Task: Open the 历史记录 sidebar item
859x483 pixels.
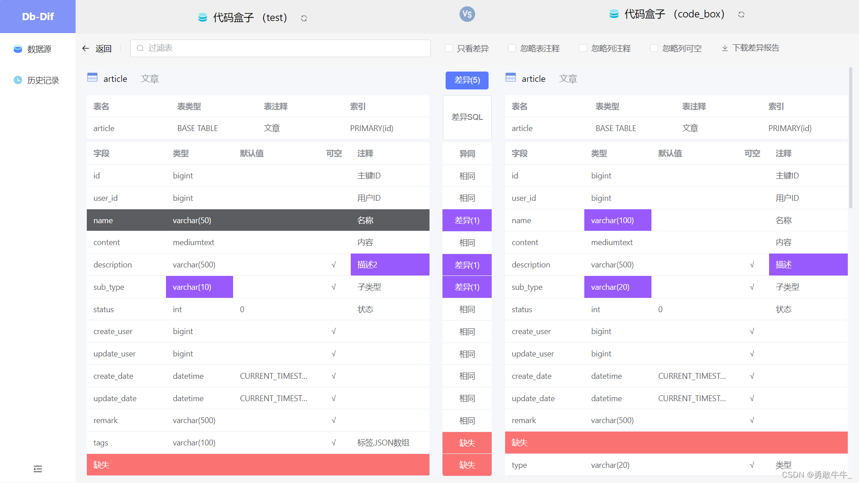Action: [x=43, y=80]
